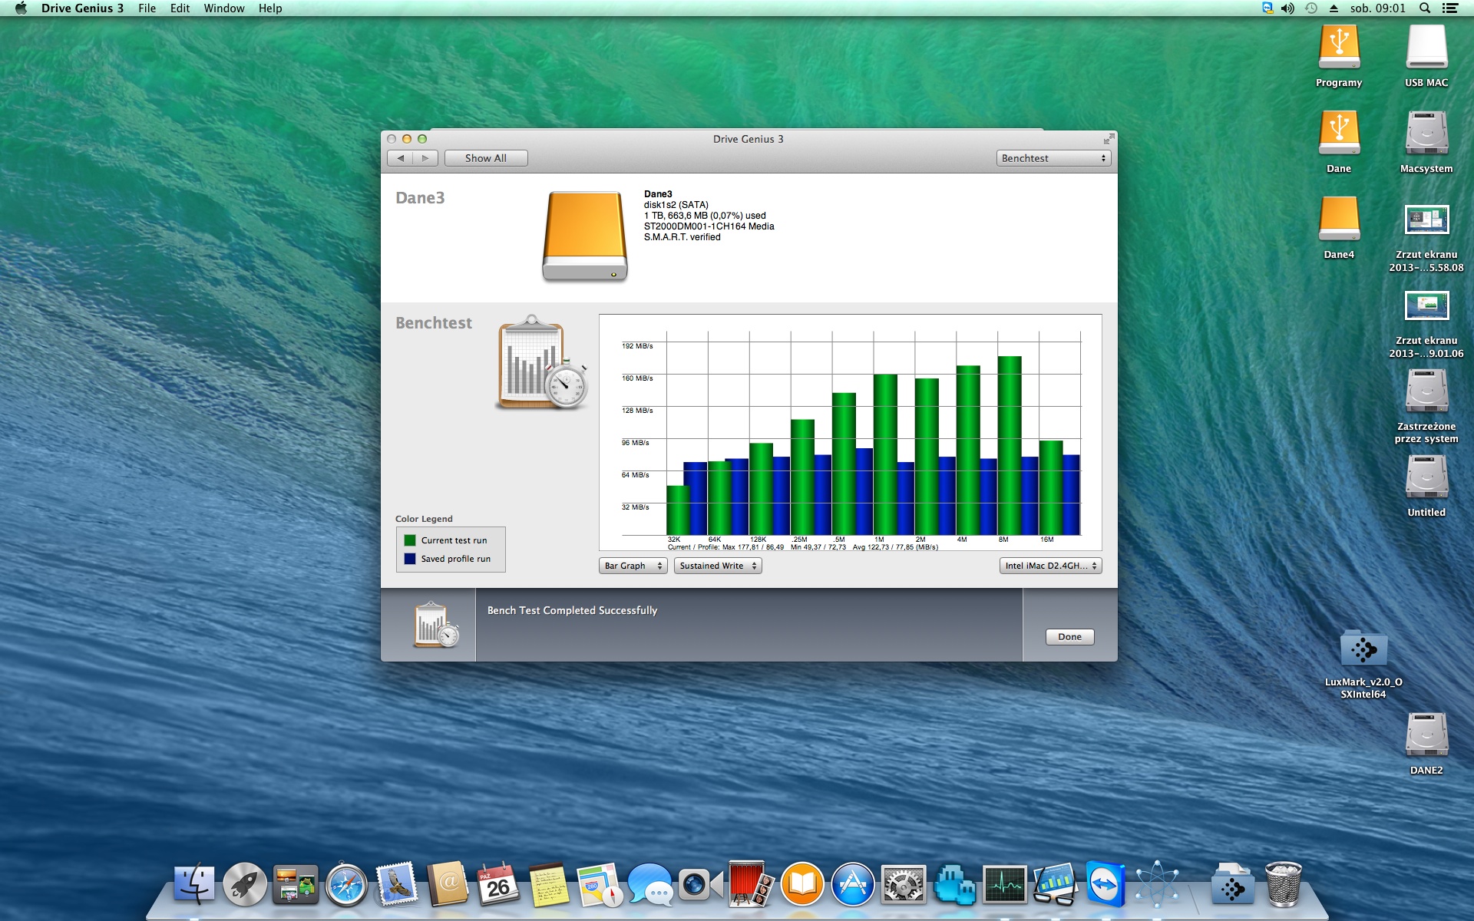The width and height of the screenshot is (1474, 921).
Task: Click the Benchtest clipboard stopwatch icon
Action: 541,362
